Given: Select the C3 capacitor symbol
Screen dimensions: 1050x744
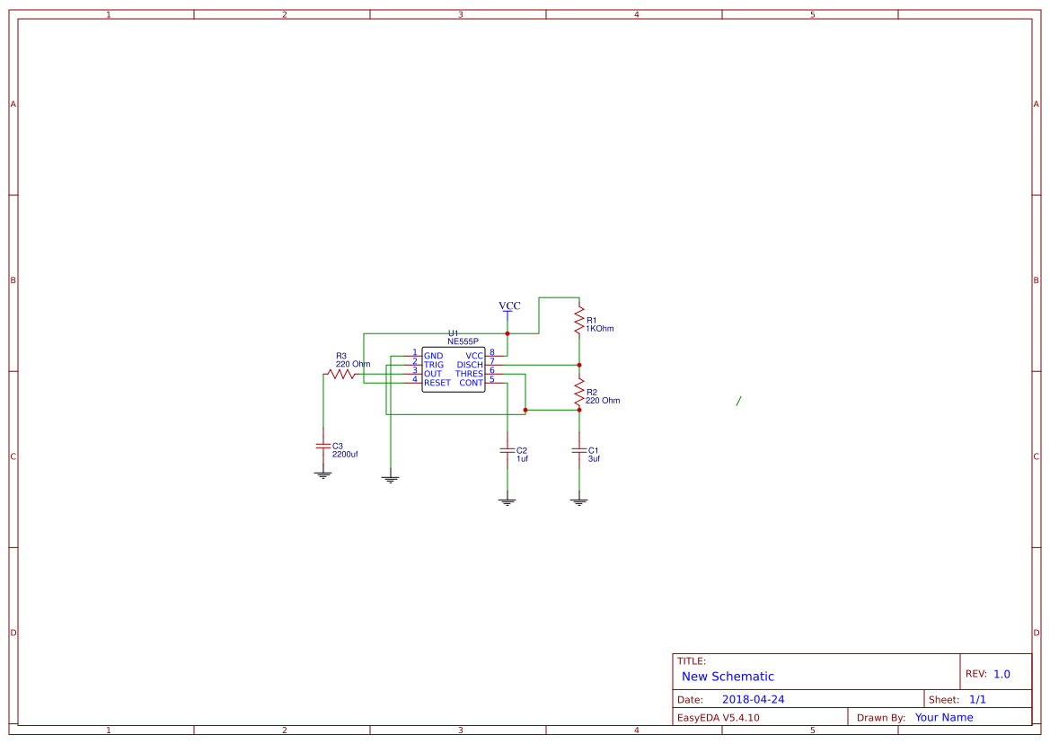Looking at the screenshot, I should pyautogui.click(x=323, y=446).
